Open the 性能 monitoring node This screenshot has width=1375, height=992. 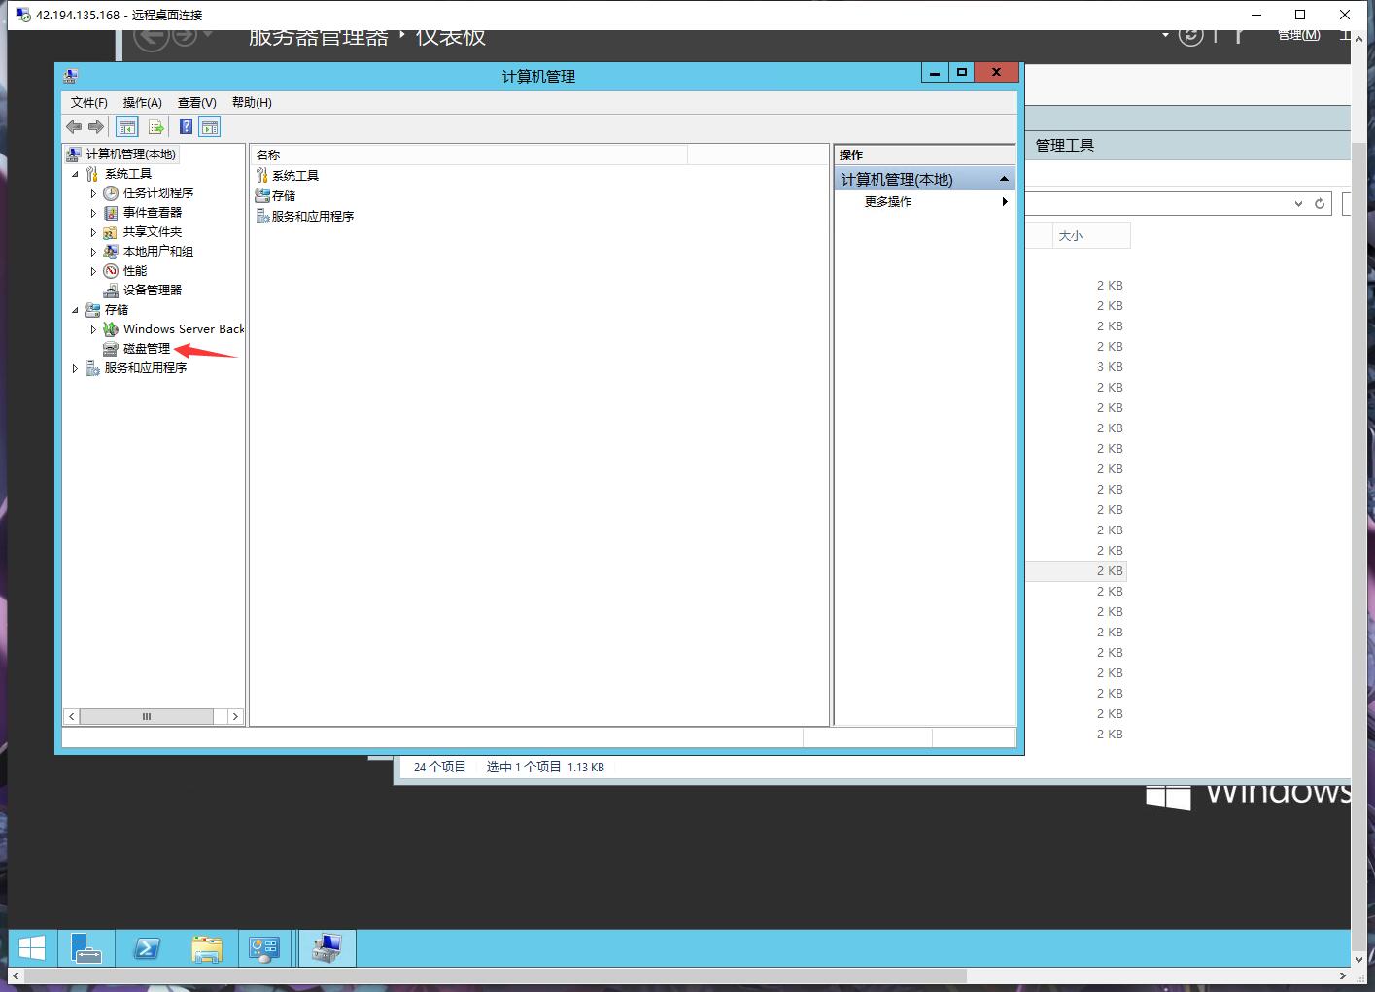coord(135,270)
